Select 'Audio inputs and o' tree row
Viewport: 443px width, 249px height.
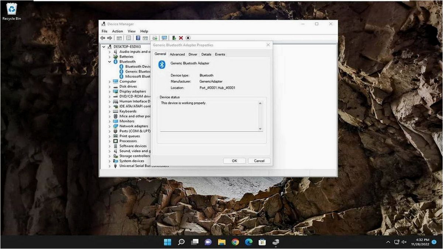tap(135, 52)
